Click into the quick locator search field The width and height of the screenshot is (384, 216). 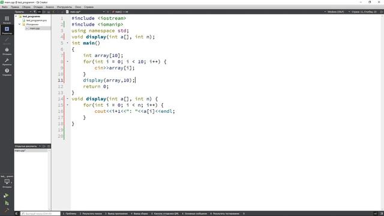pyautogui.click(x=40, y=214)
